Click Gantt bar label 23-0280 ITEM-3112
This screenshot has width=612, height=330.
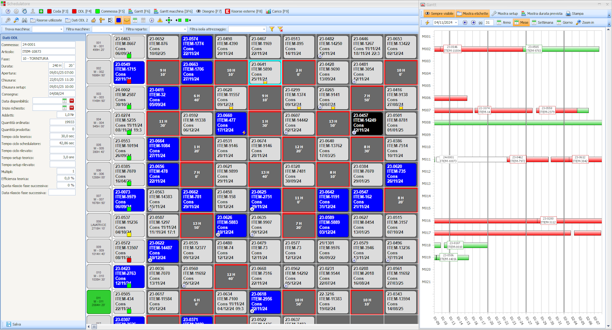(549, 220)
